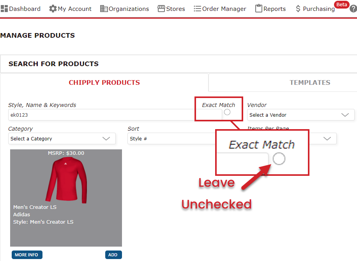Click the Style, Name & Keywords search field
The image size is (357, 261).
tap(115, 115)
